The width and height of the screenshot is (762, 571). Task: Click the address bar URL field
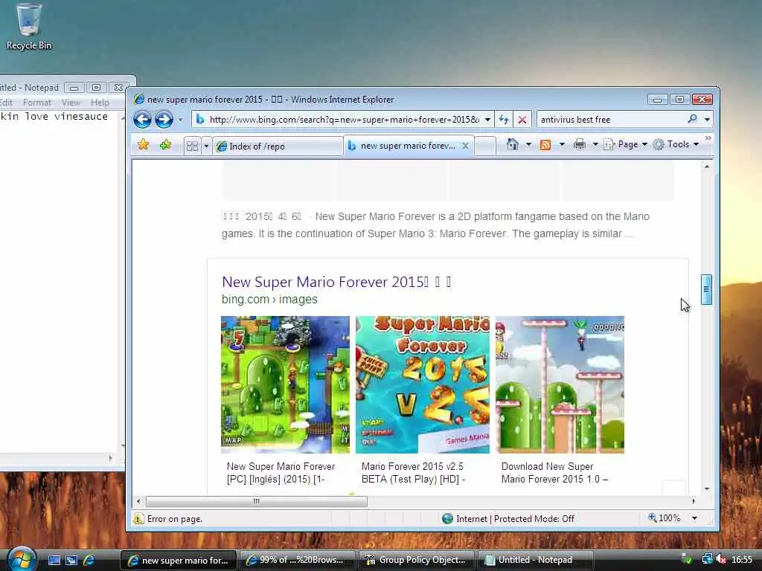click(x=343, y=120)
